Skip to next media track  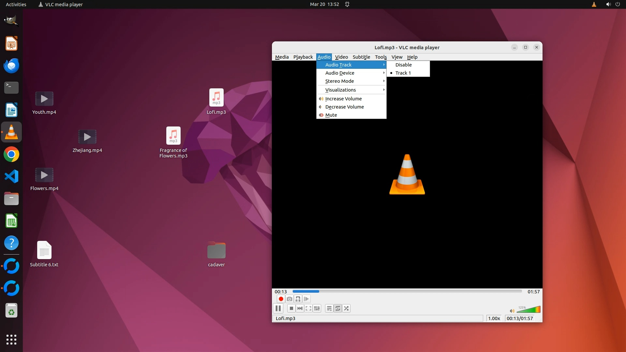(300, 308)
